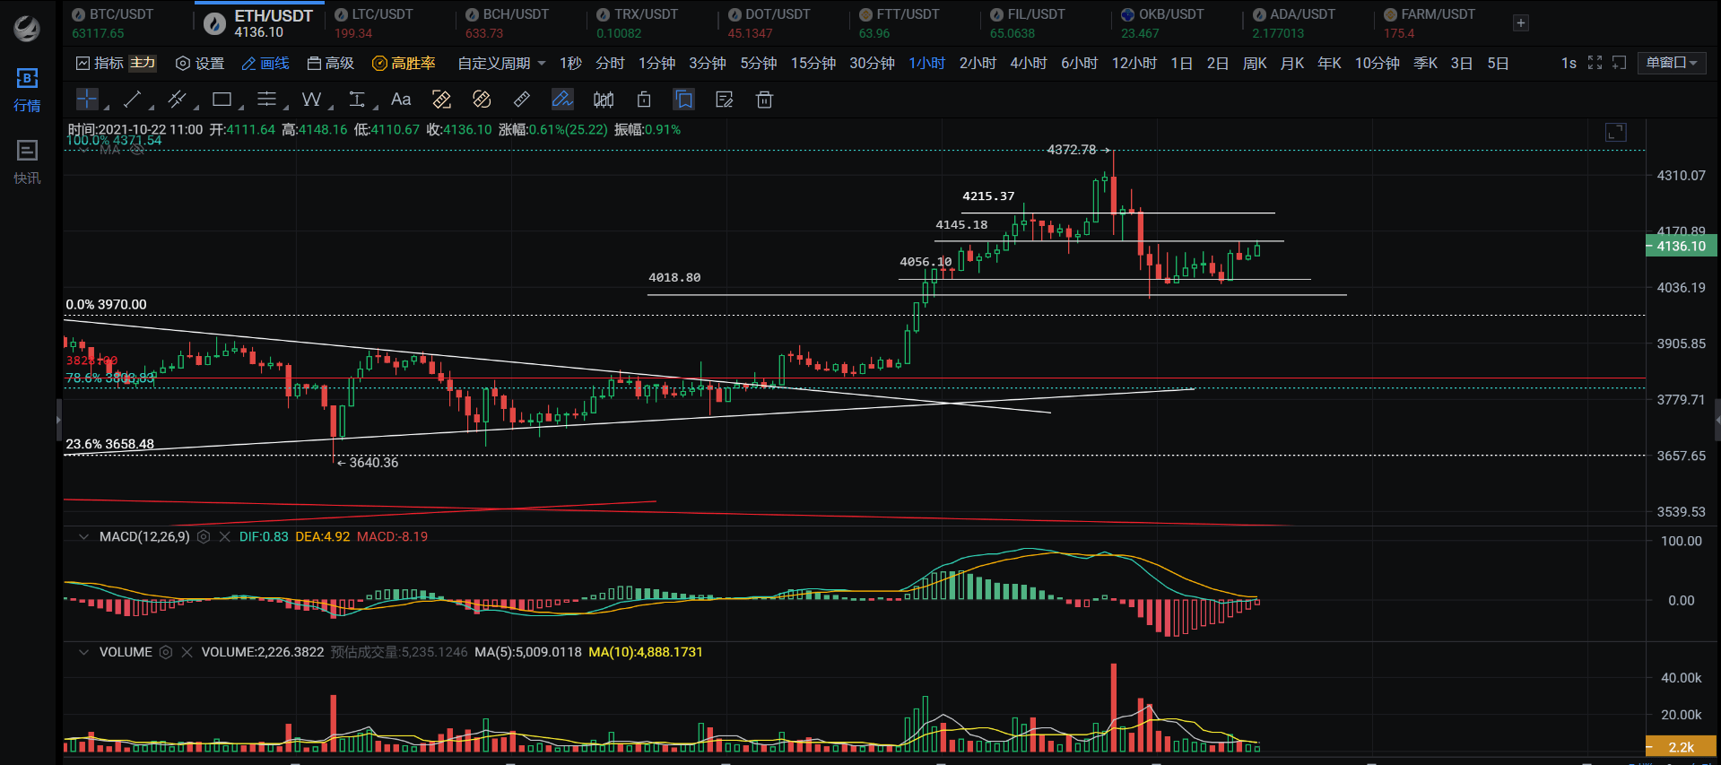Open 设置 settings button
This screenshot has height=765, width=1721.
200,63
